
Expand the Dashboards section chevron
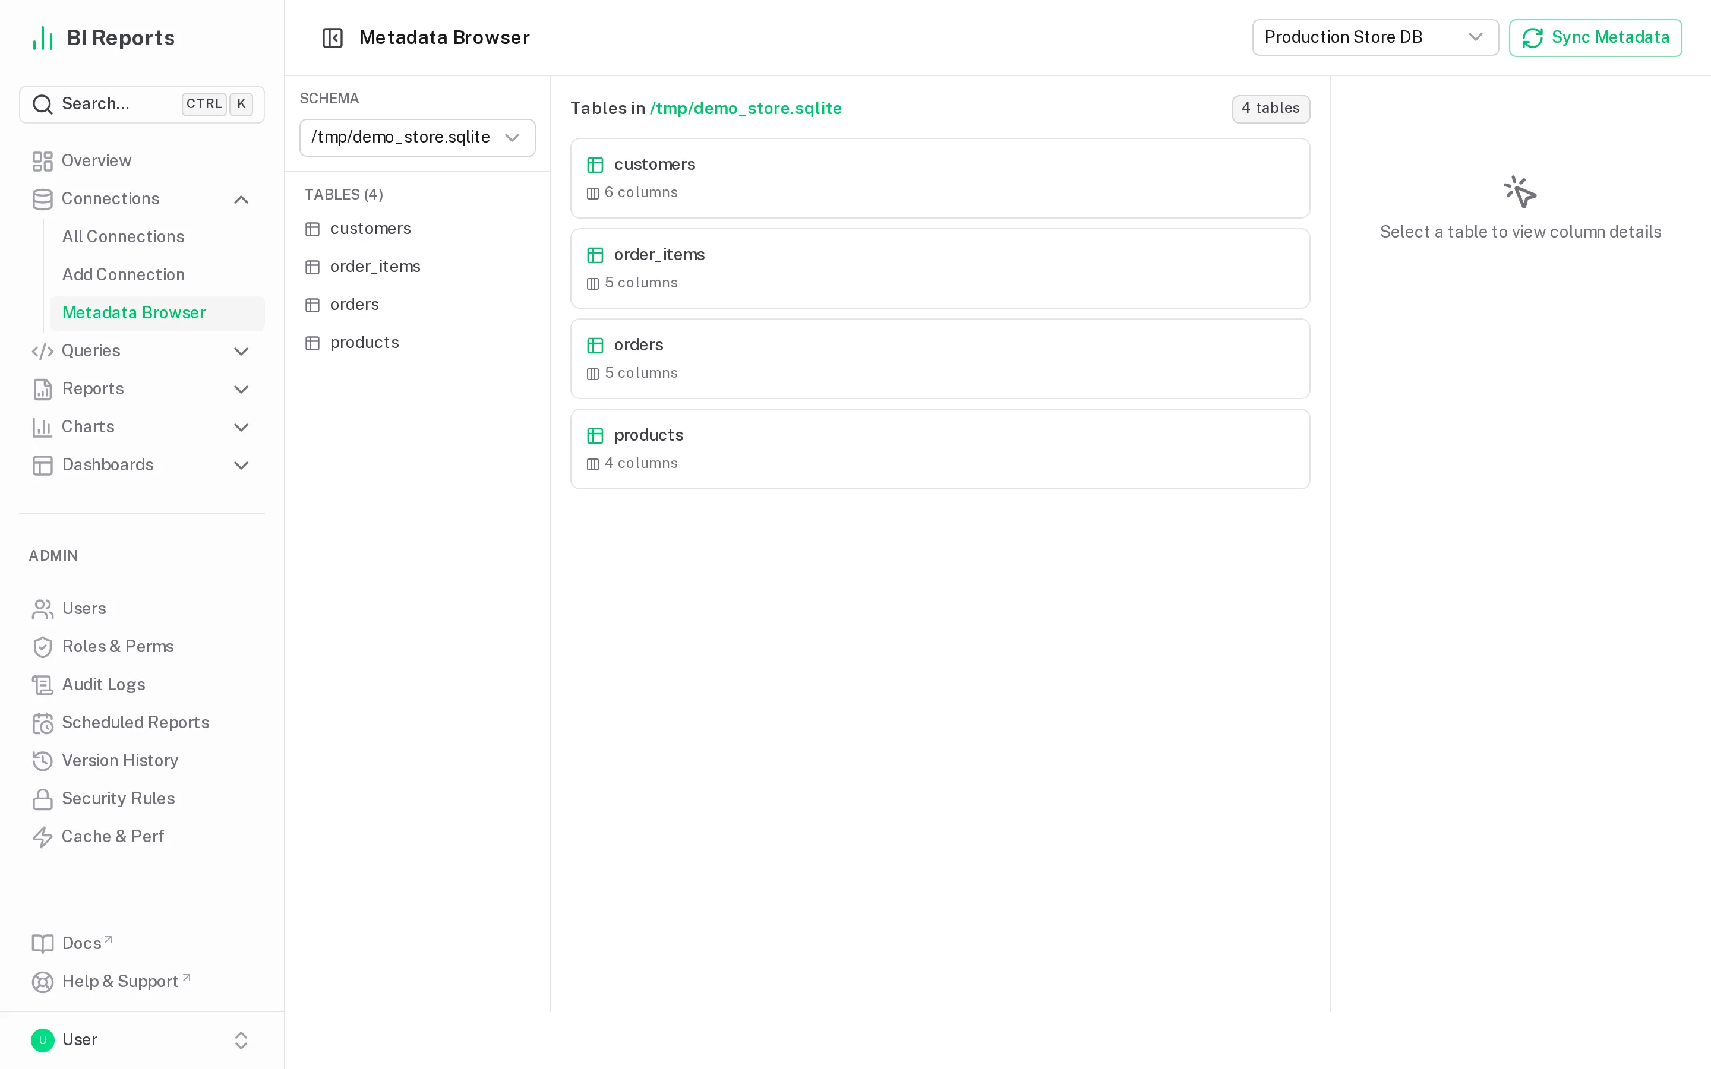(x=241, y=465)
